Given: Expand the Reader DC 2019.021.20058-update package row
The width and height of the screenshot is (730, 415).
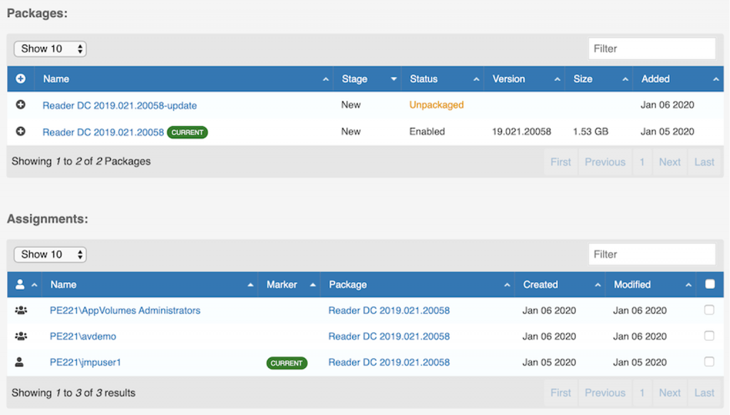Looking at the screenshot, I should point(21,105).
